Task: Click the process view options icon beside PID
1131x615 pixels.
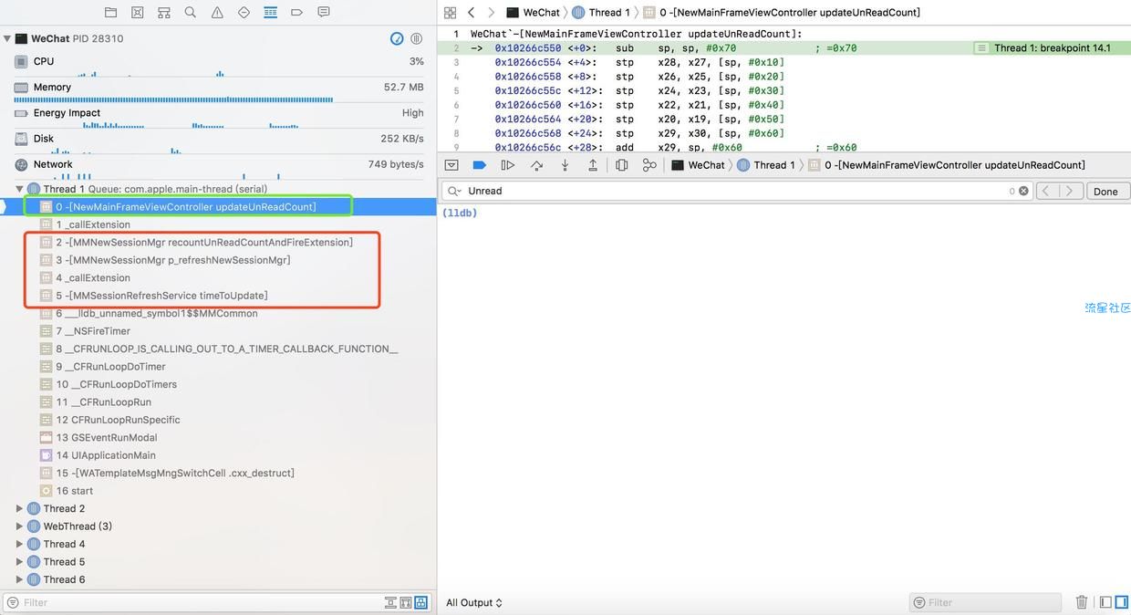Action: pos(417,38)
